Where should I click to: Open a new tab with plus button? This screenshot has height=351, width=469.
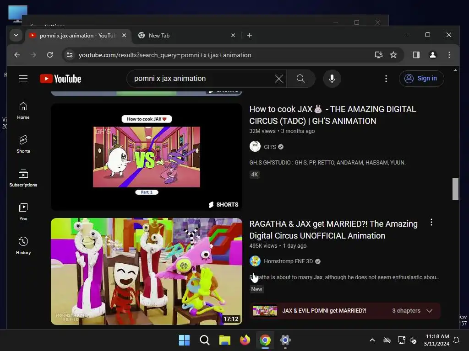click(x=250, y=36)
